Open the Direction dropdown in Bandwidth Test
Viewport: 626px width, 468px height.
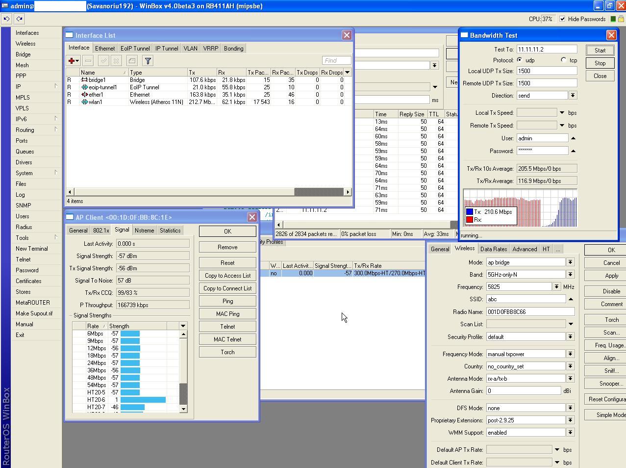pos(572,95)
